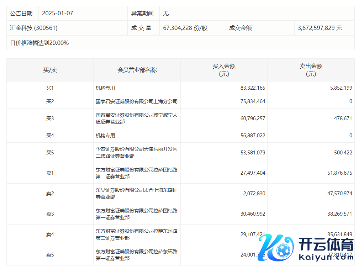The image size is (359, 269).
Task: Click the 开云体育 watermark text
Action: click(x=326, y=245)
